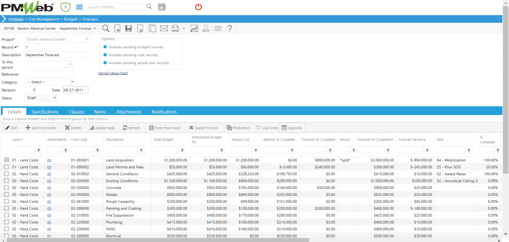Image resolution: width=509 pixels, height=242 pixels.
Task: Toggle Include pending cost records
Action: pos(105,55)
